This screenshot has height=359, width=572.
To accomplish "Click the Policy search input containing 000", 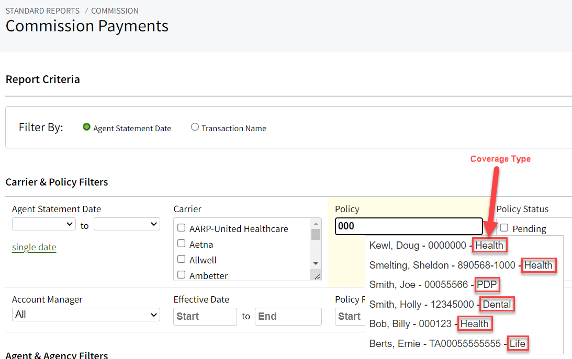I will pyautogui.click(x=409, y=226).
